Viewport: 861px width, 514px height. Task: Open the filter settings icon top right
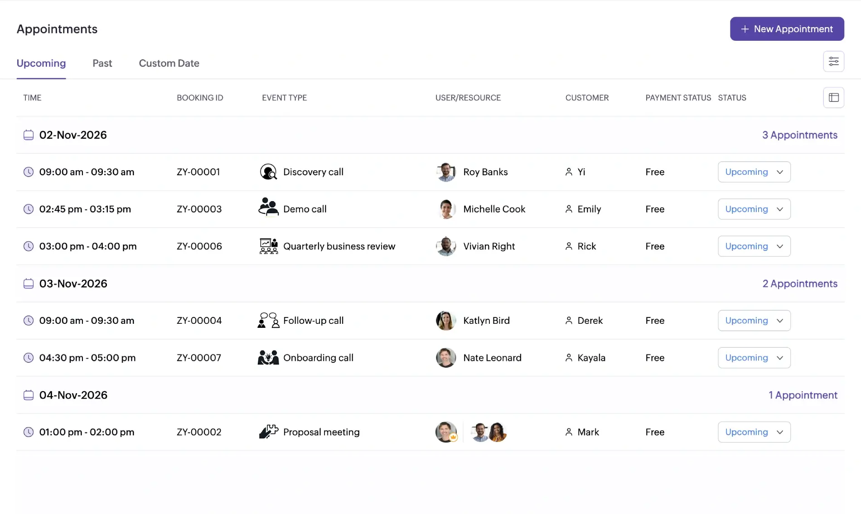point(833,61)
